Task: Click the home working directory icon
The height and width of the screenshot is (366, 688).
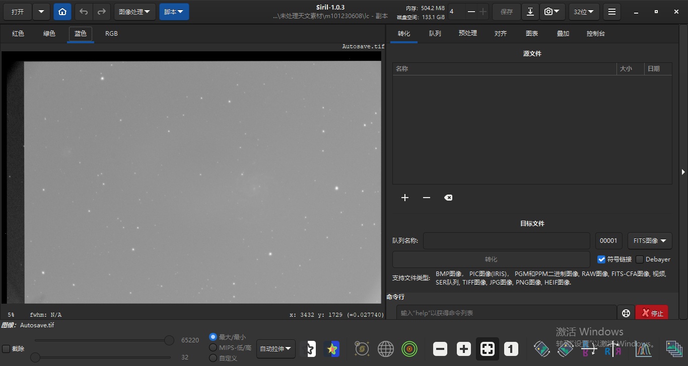Action: (x=62, y=12)
